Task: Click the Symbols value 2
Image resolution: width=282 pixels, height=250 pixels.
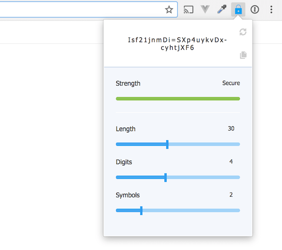Action: pos(231,195)
